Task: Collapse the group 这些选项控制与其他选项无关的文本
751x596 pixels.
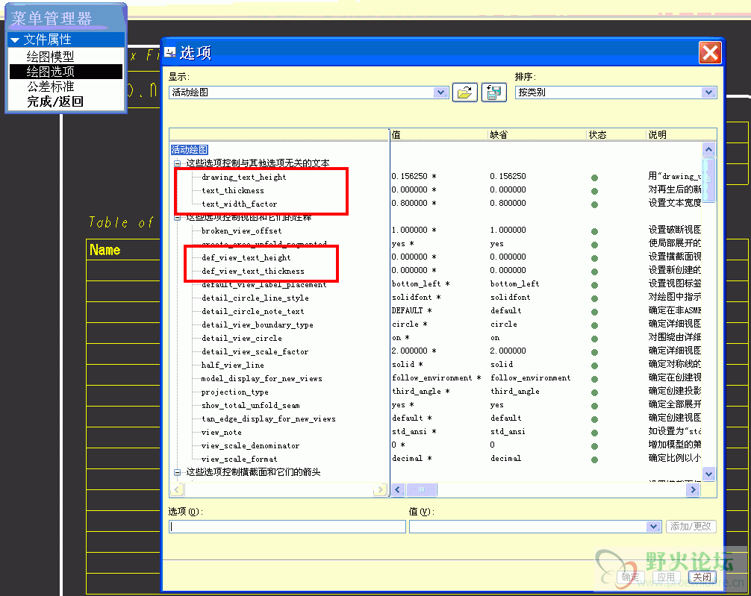Action: coord(177,163)
